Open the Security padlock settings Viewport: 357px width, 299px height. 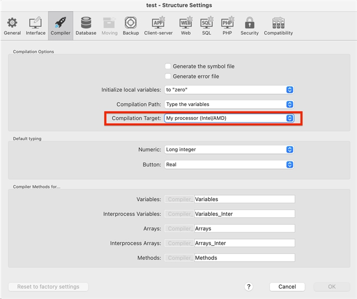coord(249,25)
